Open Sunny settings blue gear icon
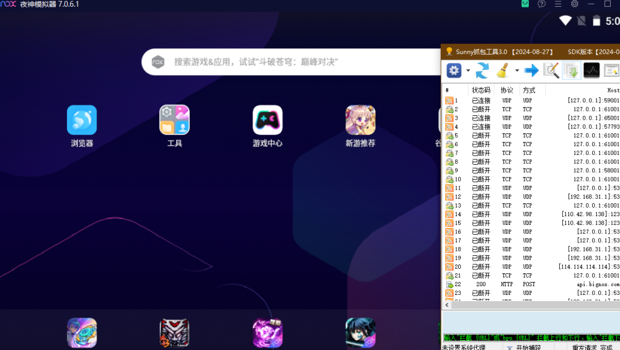This screenshot has height=350, width=620. pos(454,71)
